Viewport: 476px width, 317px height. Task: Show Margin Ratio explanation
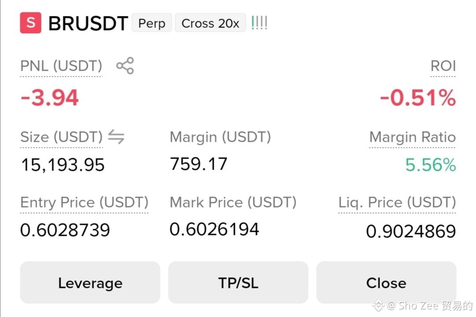[413, 137]
